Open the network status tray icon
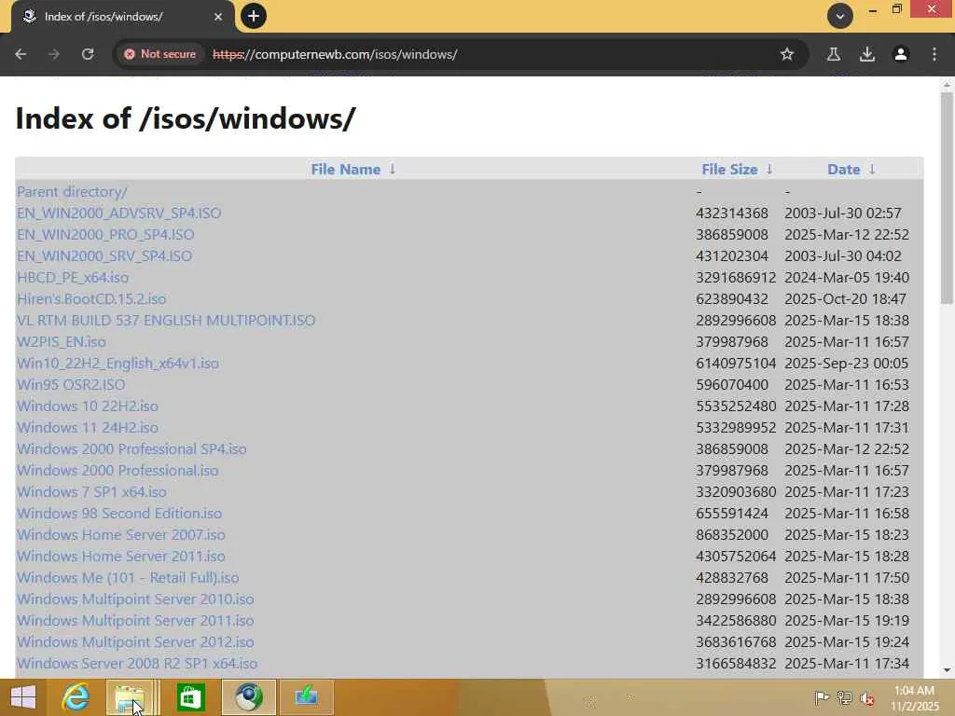955x716 pixels. pos(844,697)
